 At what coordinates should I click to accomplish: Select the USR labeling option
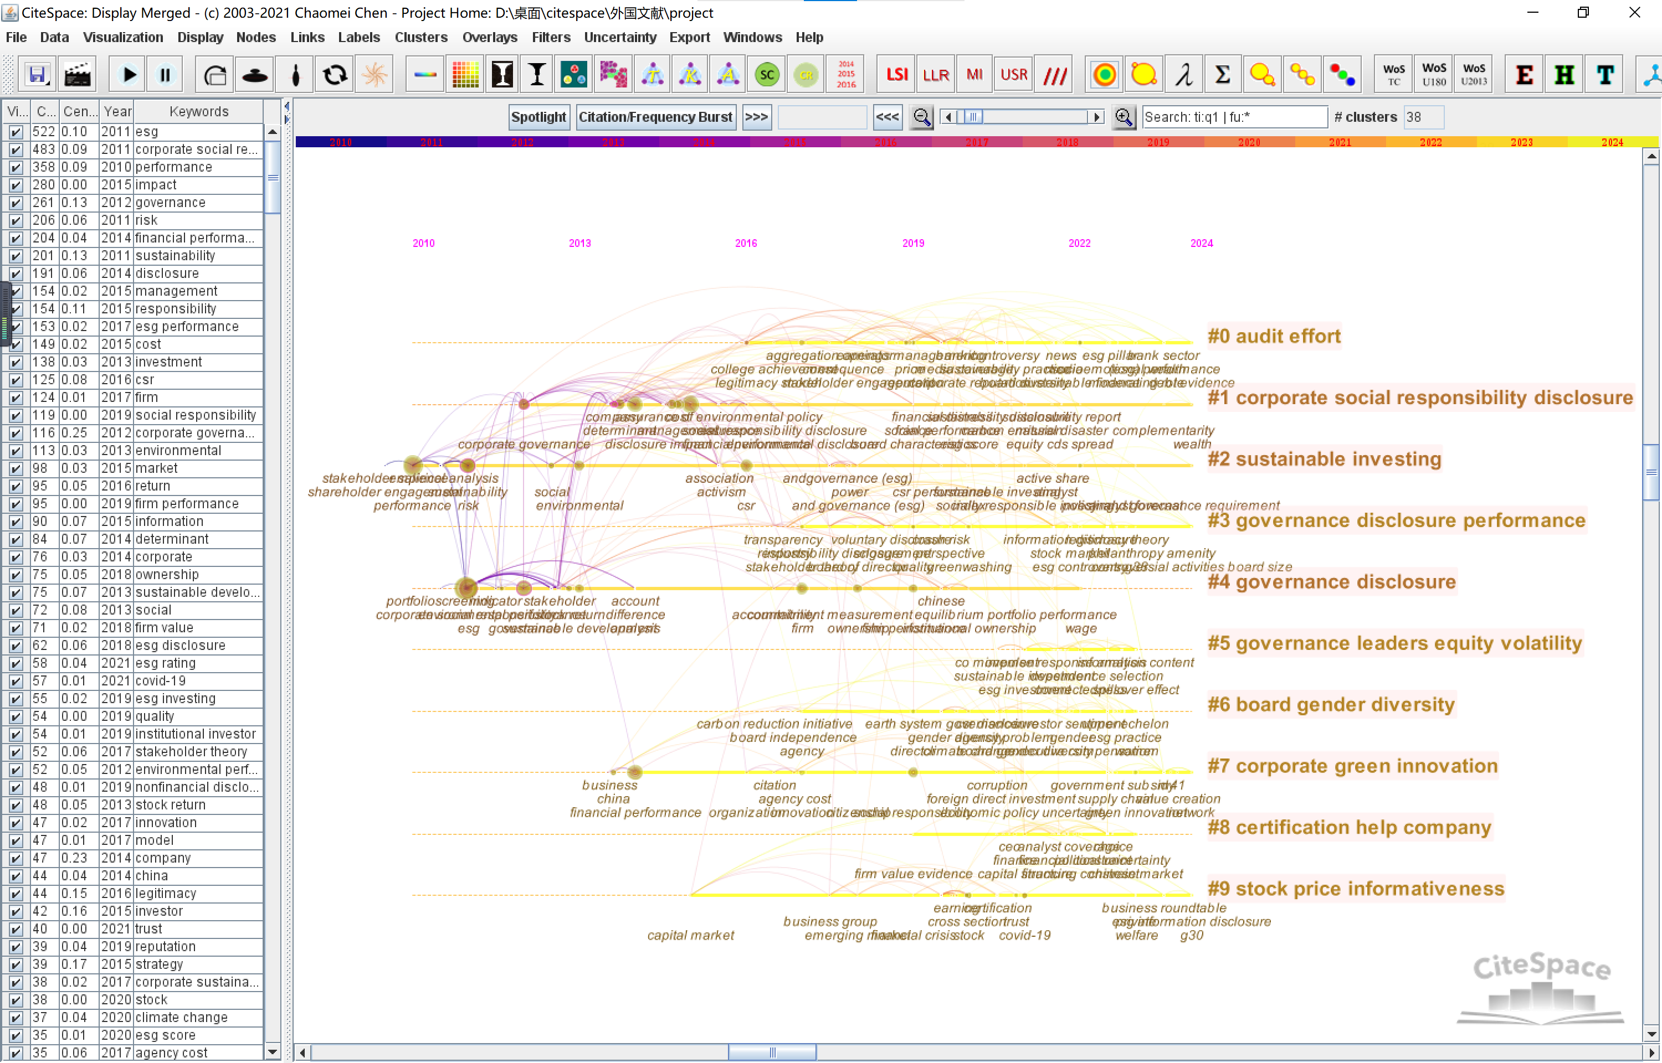tap(1014, 75)
